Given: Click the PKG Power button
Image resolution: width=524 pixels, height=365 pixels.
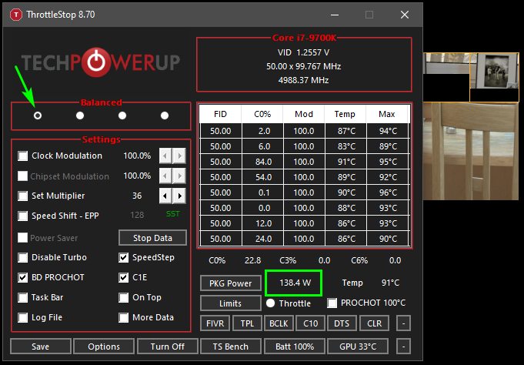Looking at the screenshot, I should [231, 283].
